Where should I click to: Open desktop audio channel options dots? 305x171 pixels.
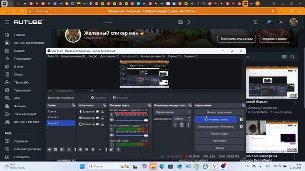112,144
